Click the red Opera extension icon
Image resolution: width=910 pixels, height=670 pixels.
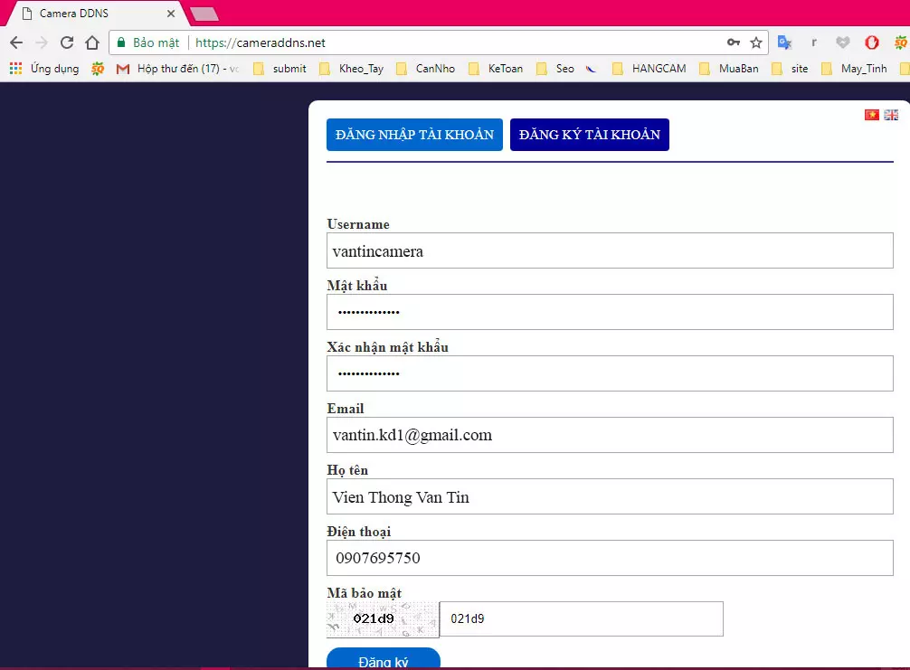coord(871,42)
